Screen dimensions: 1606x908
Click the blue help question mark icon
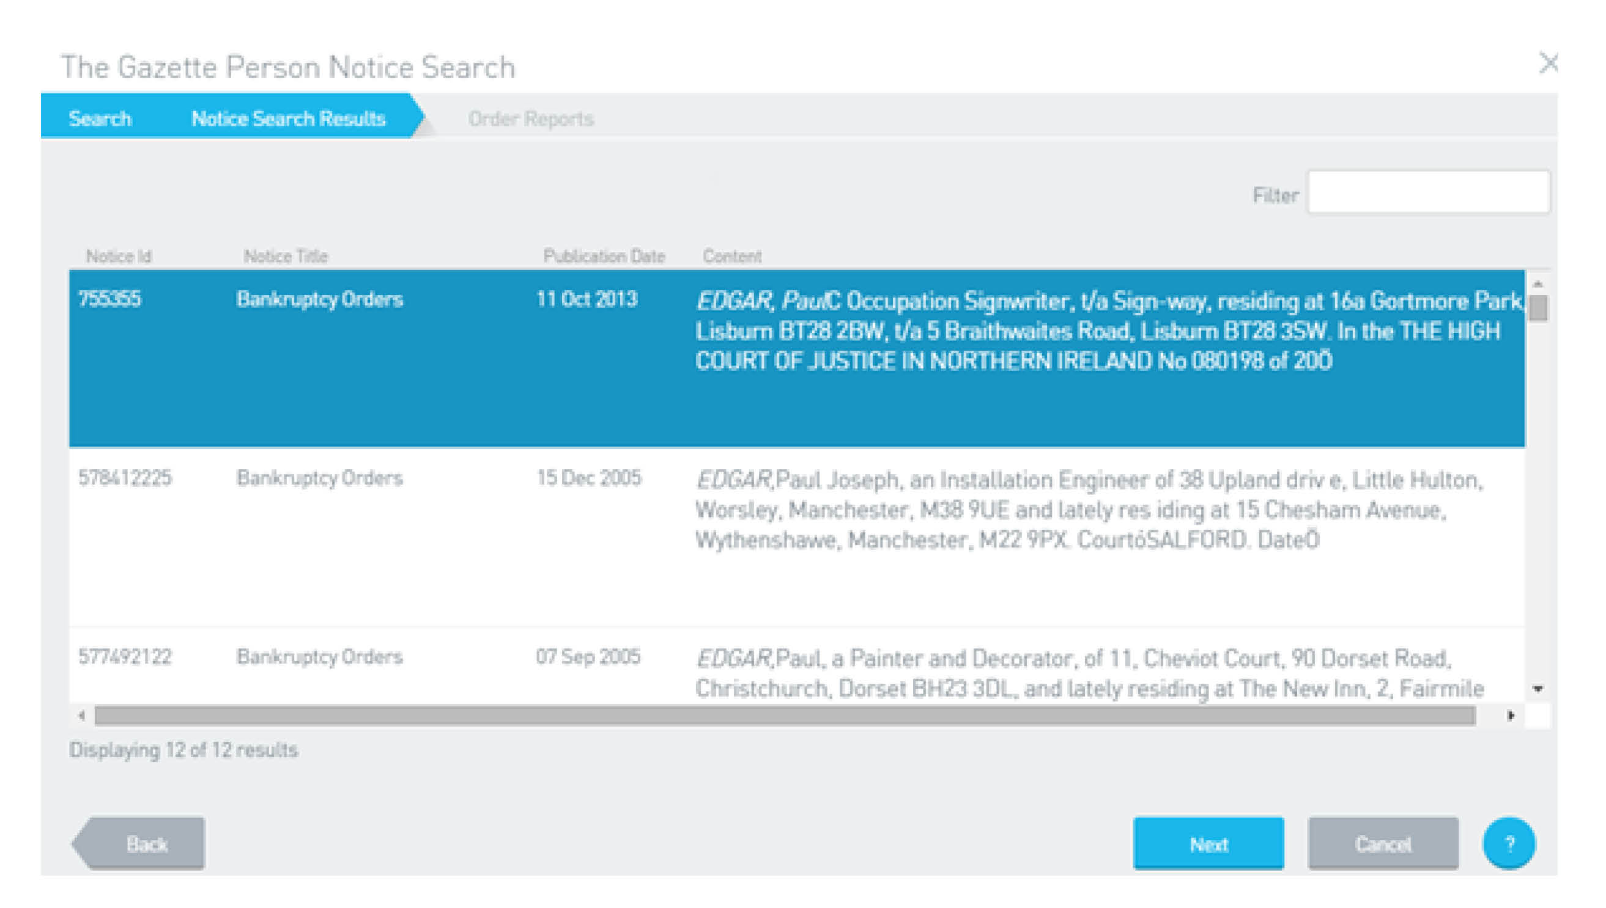point(1508,843)
